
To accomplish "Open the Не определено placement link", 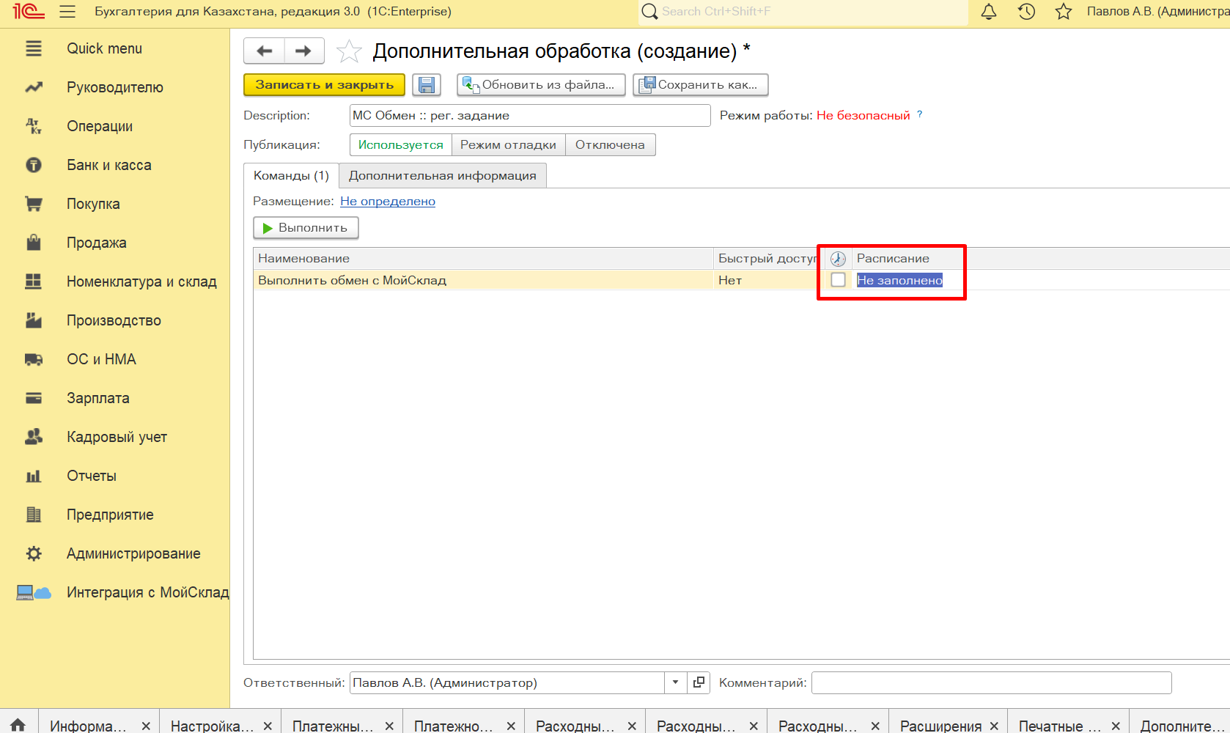I will tap(388, 201).
